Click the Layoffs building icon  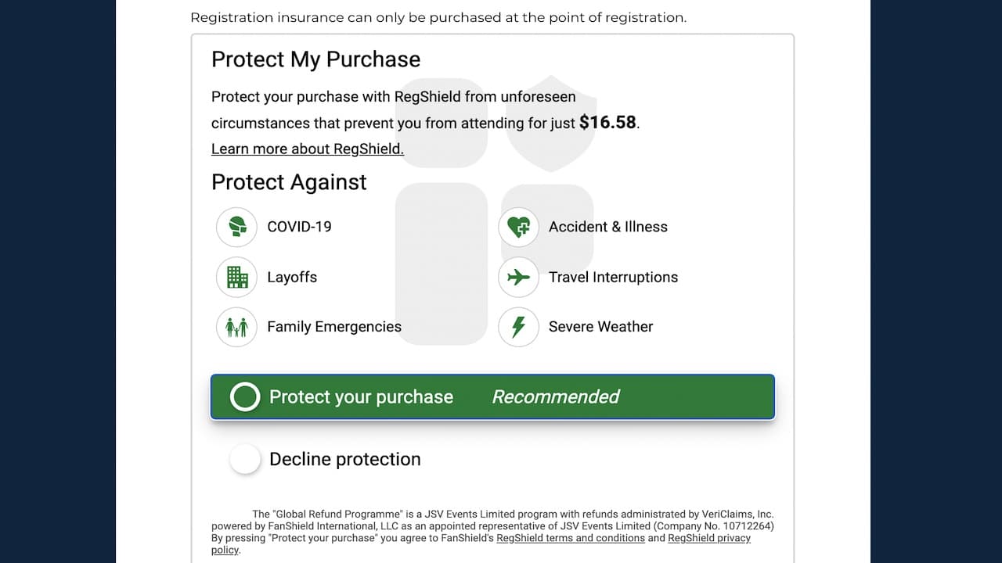point(236,277)
